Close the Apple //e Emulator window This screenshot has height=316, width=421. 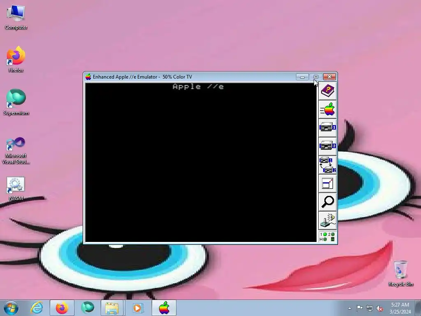point(329,77)
